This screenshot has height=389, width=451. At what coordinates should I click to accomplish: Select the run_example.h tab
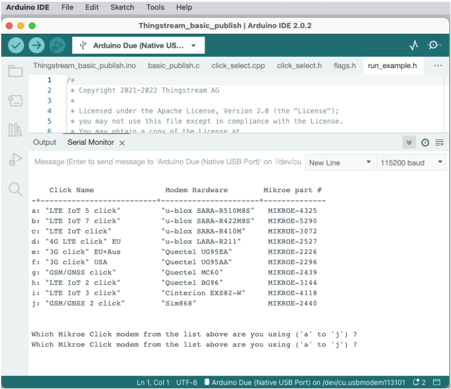[392, 66]
